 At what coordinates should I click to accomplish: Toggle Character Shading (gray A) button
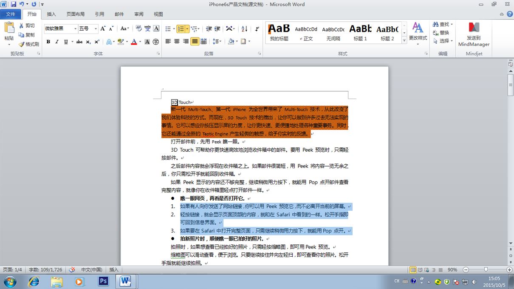pyautogui.click(x=147, y=42)
